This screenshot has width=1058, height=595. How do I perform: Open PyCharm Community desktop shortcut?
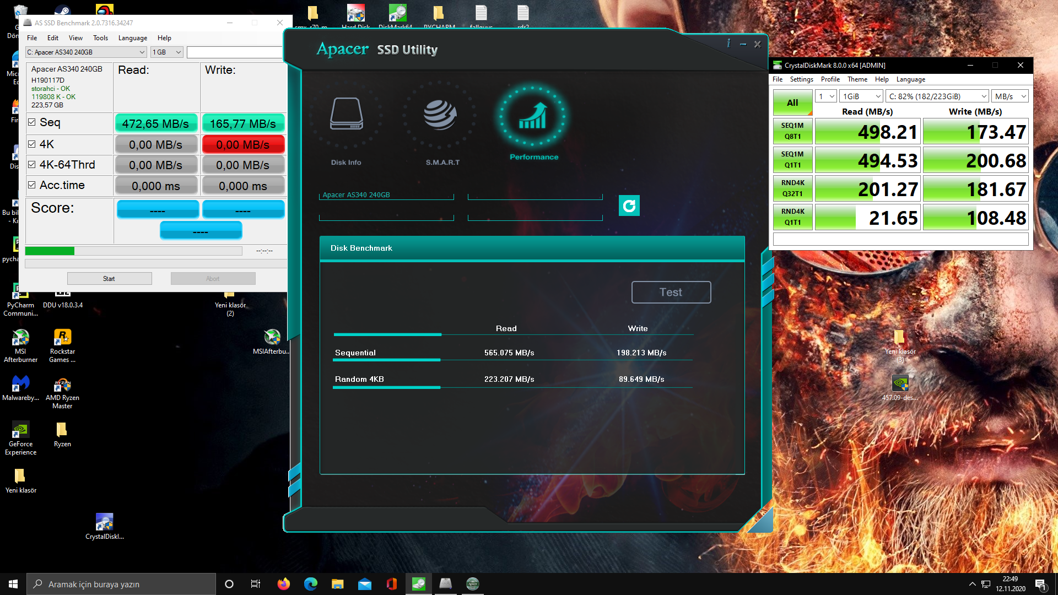tap(20, 301)
